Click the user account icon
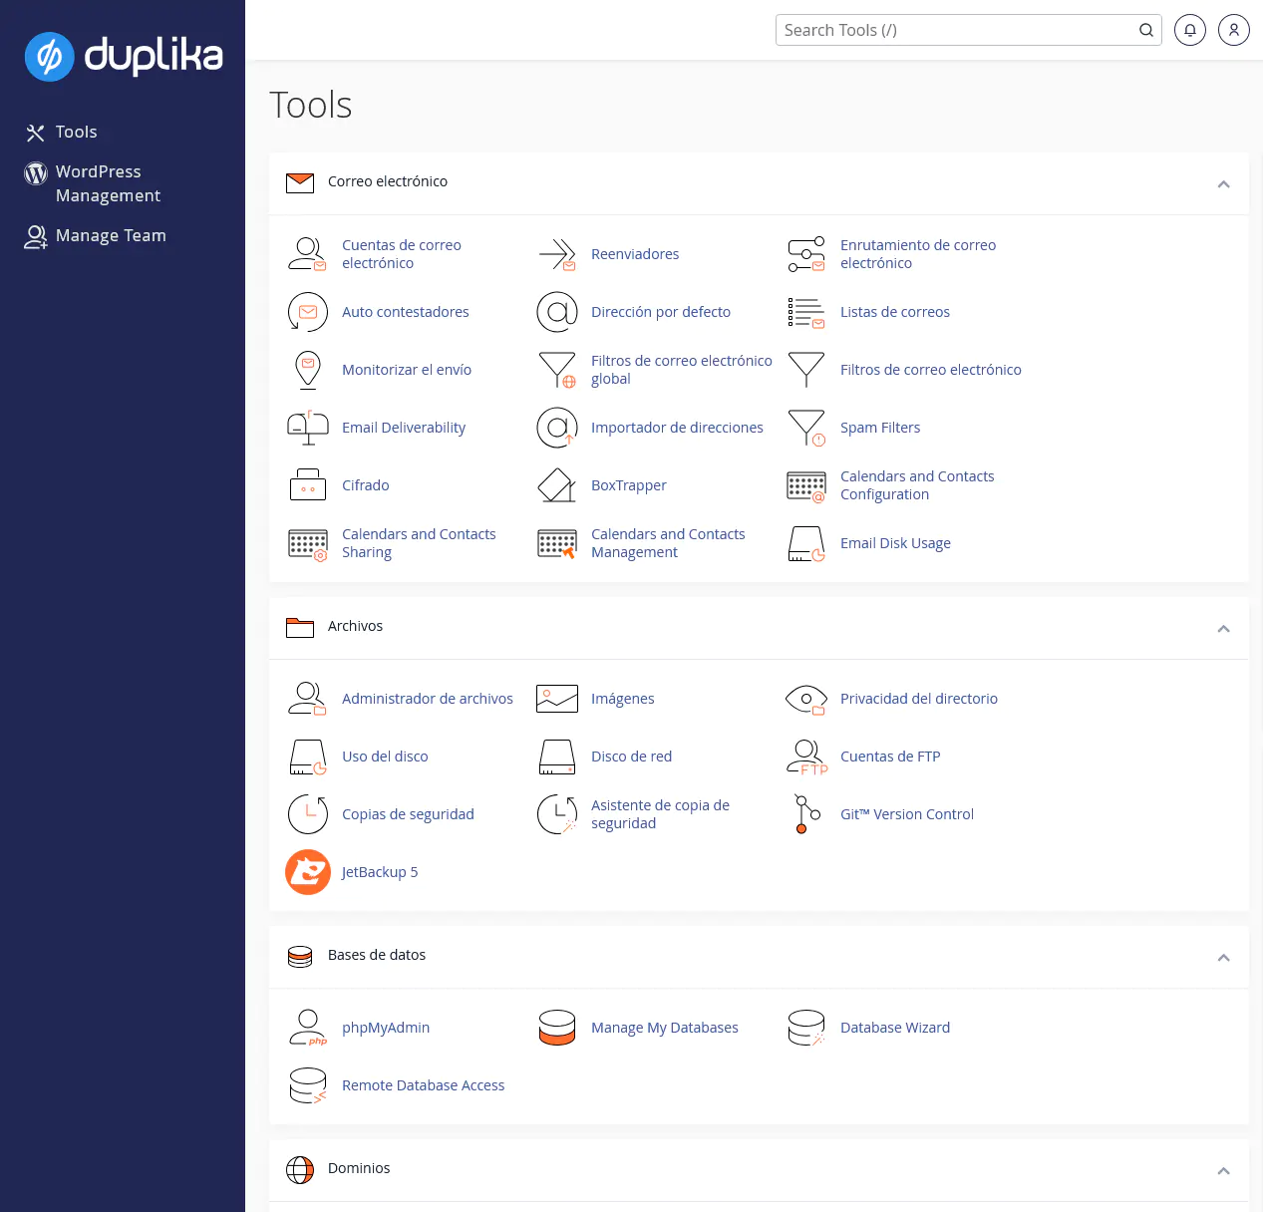The width and height of the screenshot is (1263, 1212). 1233,30
